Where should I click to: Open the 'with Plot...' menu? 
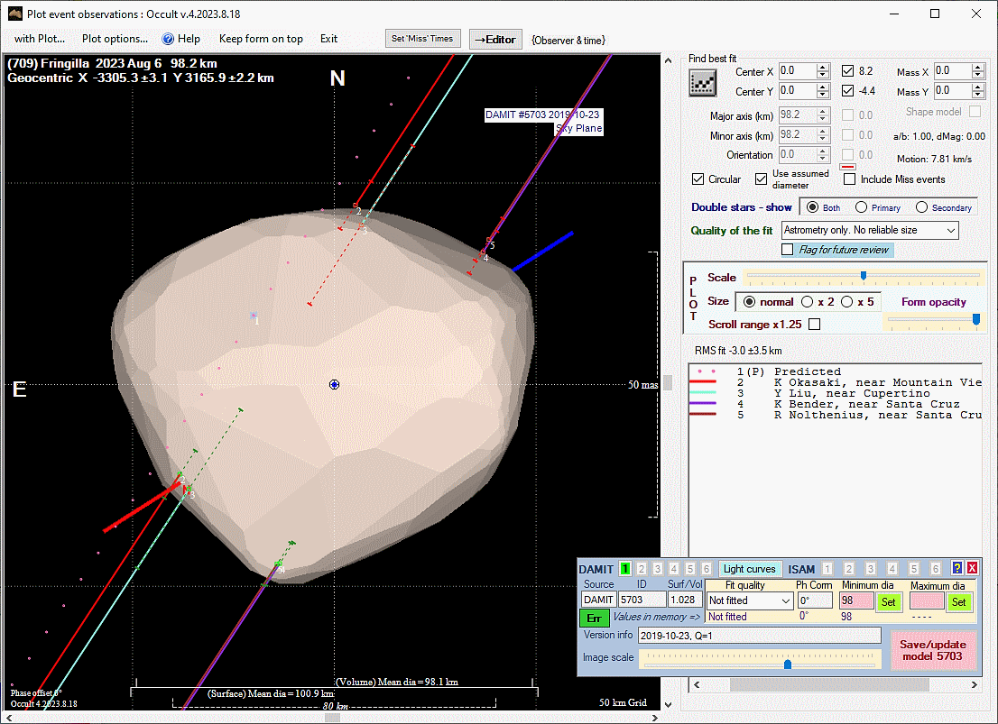point(39,39)
